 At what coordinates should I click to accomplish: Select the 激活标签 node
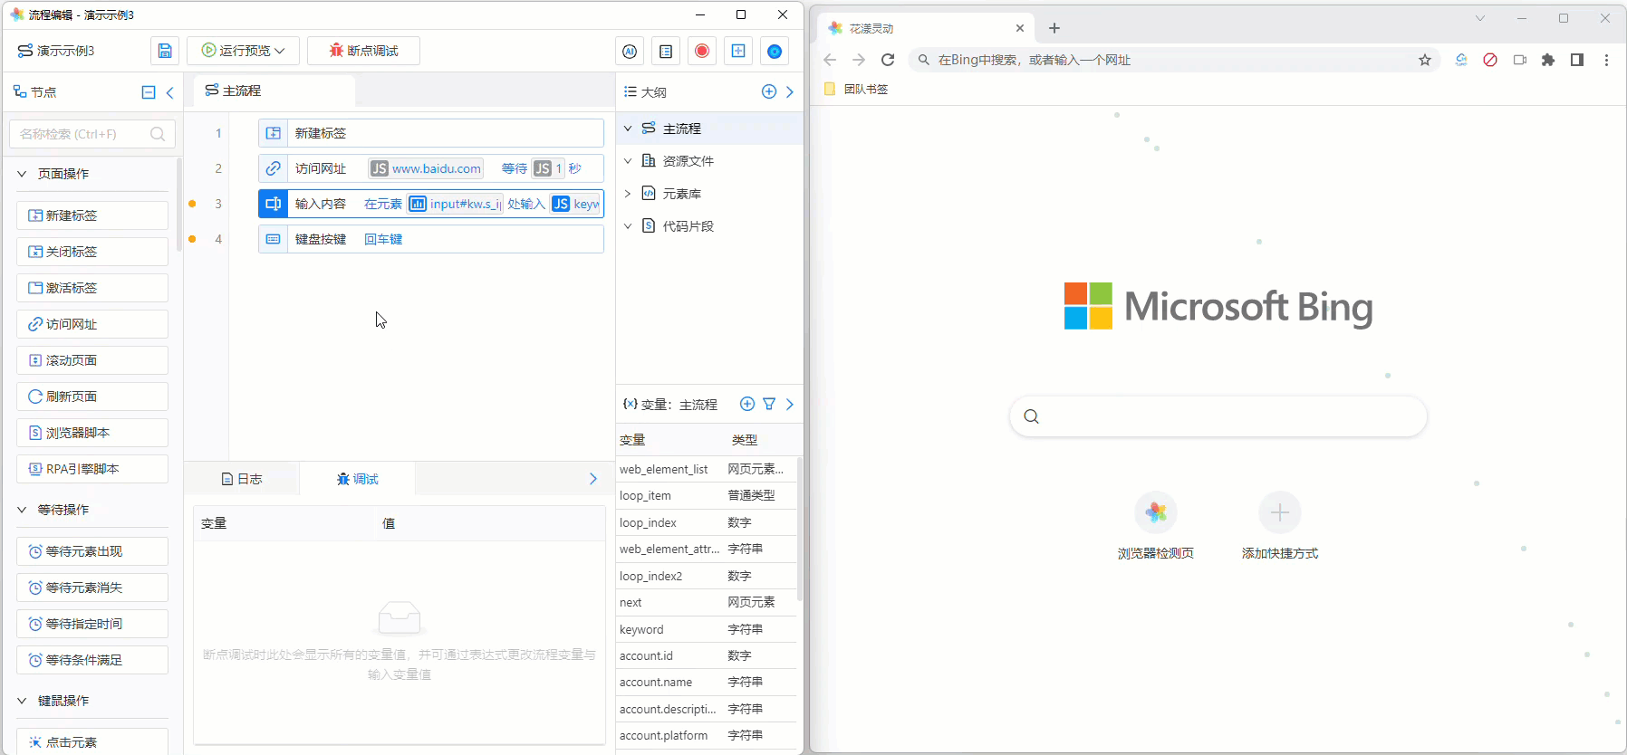[x=92, y=288]
